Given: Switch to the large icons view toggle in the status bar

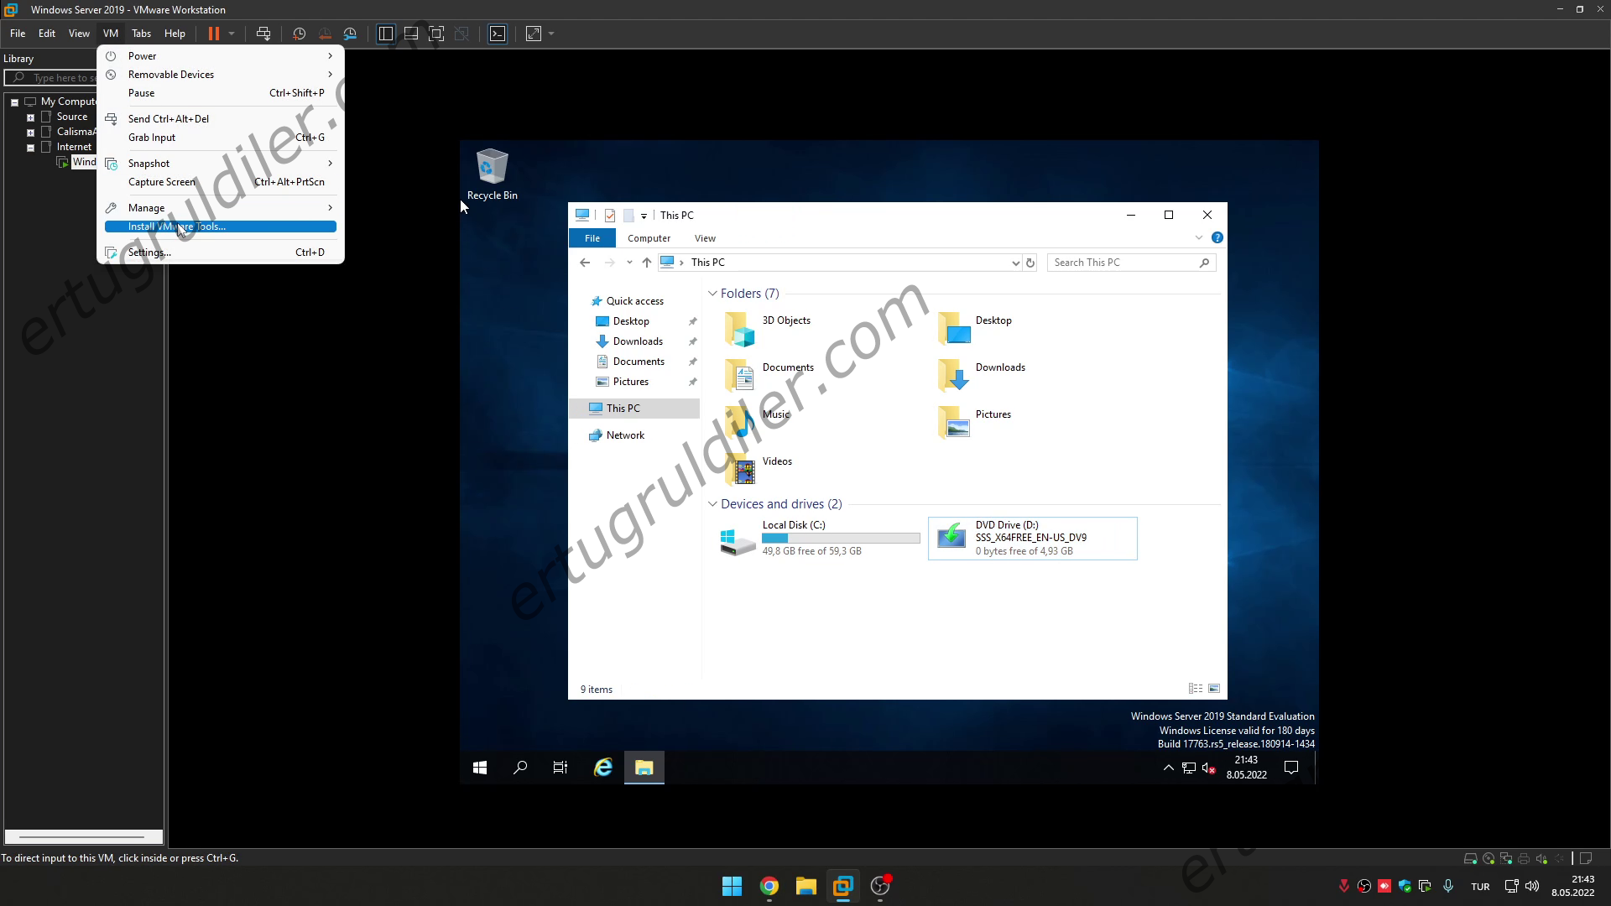Looking at the screenshot, I should pyautogui.click(x=1214, y=689).
